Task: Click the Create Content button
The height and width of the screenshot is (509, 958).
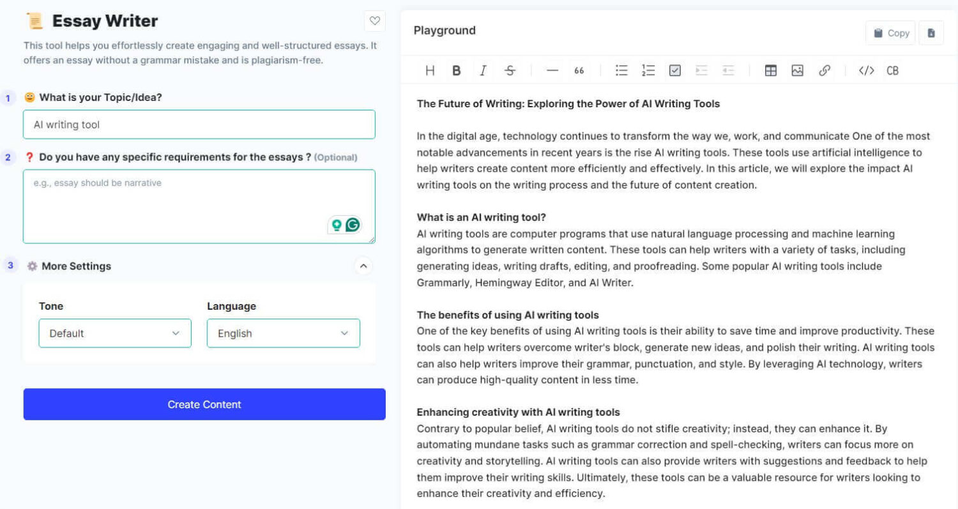Action: (204, 404)
